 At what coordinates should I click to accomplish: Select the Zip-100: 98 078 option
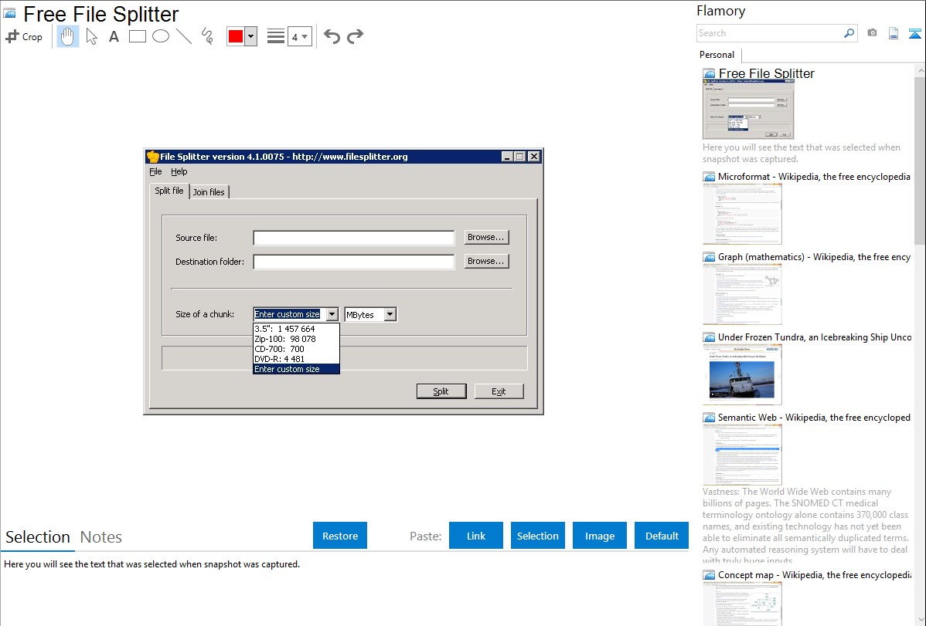[x=296, y=339]
